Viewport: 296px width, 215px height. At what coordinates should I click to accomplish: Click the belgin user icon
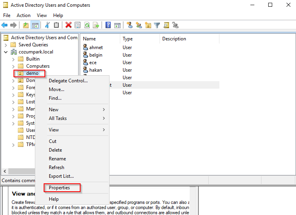[86, 55]
